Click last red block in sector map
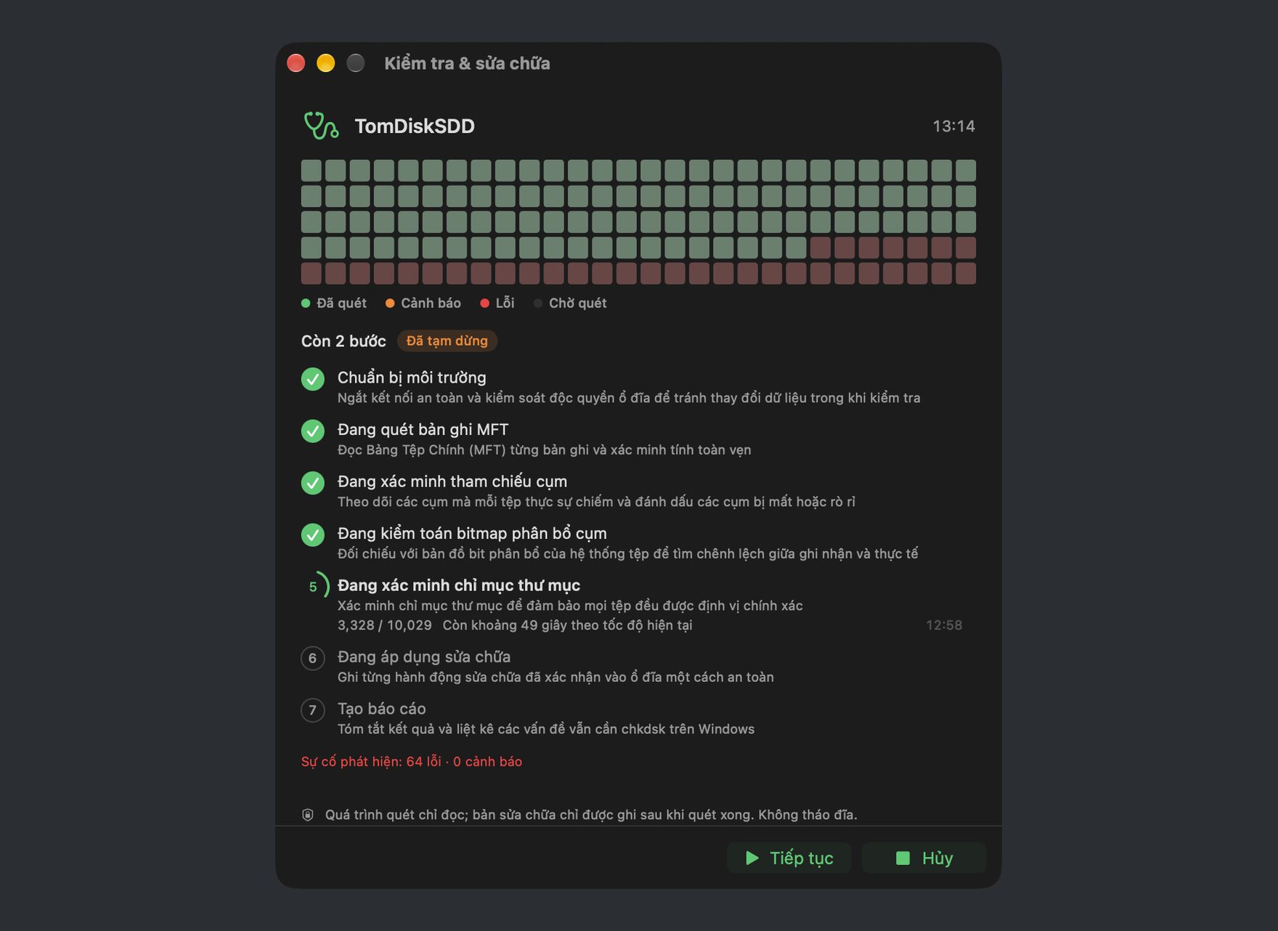Image resolution: width=1278 pixels, height=931 pixels. coord(966,274)
